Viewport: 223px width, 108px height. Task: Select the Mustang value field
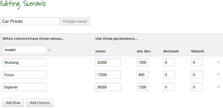tap(24, 62)
